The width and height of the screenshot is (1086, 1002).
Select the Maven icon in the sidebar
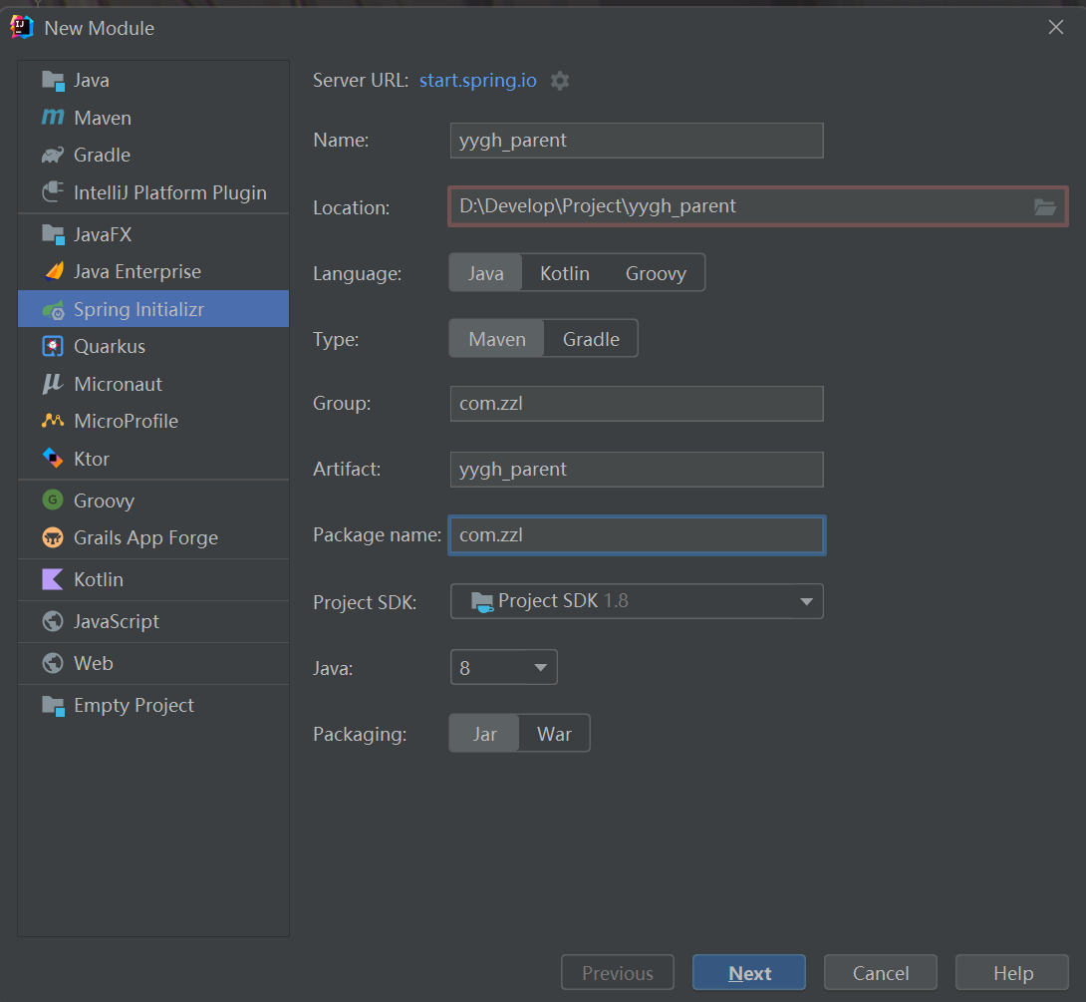(x=53, y=118)
